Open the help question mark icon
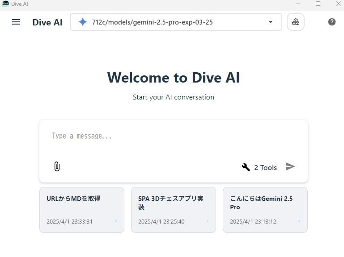The image size is (344, 257). [332, 22]
